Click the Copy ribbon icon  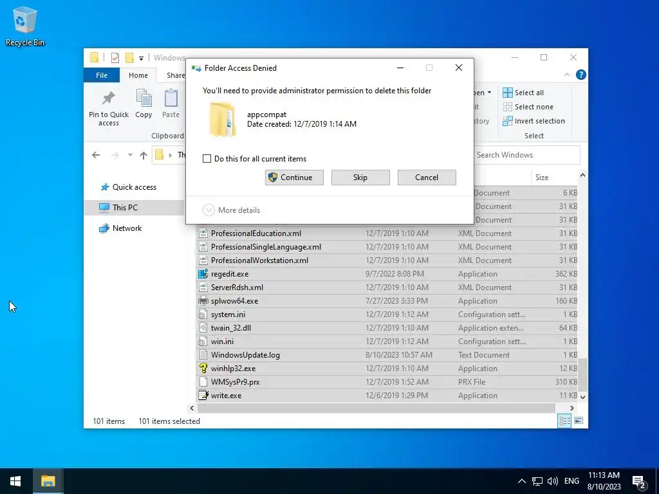pos(144,98)
